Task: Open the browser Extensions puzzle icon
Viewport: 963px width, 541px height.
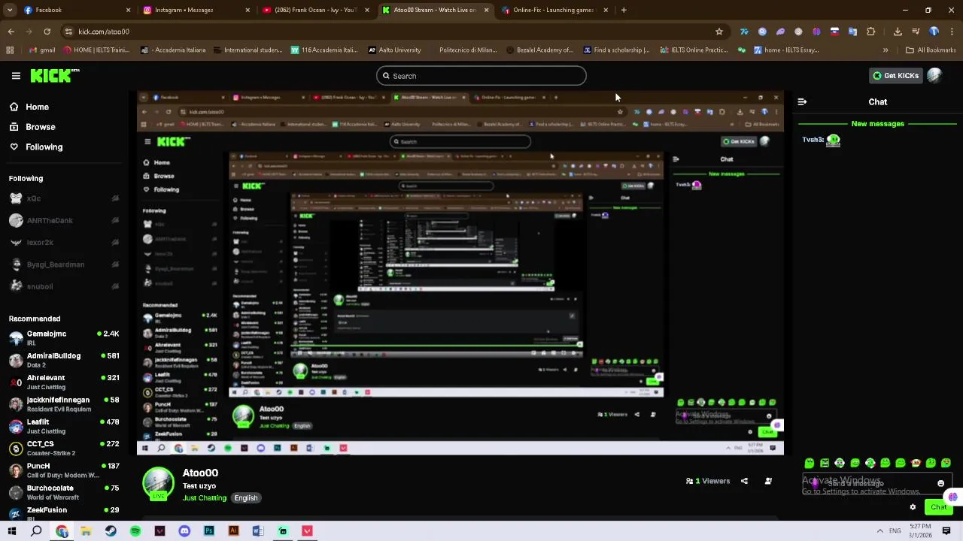Action: pos(870,32)
